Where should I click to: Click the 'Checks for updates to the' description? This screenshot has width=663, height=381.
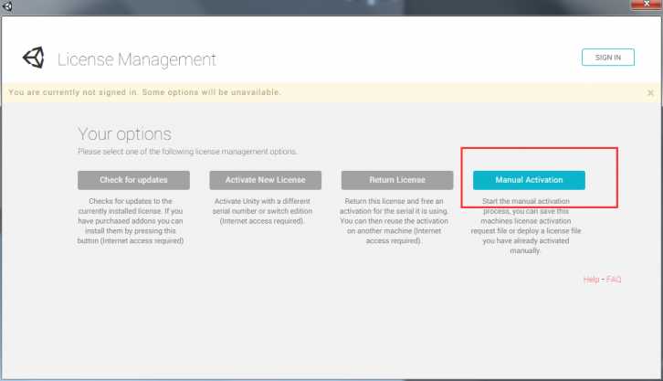pyautogui.click(x=131, y=221)
